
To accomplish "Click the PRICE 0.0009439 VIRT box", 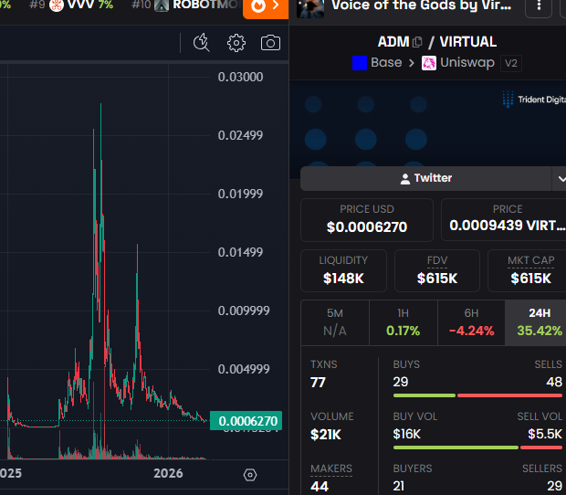I will 504,220.
